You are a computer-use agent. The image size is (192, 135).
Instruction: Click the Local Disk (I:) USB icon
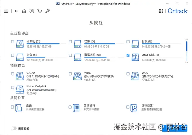tap(135, 57)
